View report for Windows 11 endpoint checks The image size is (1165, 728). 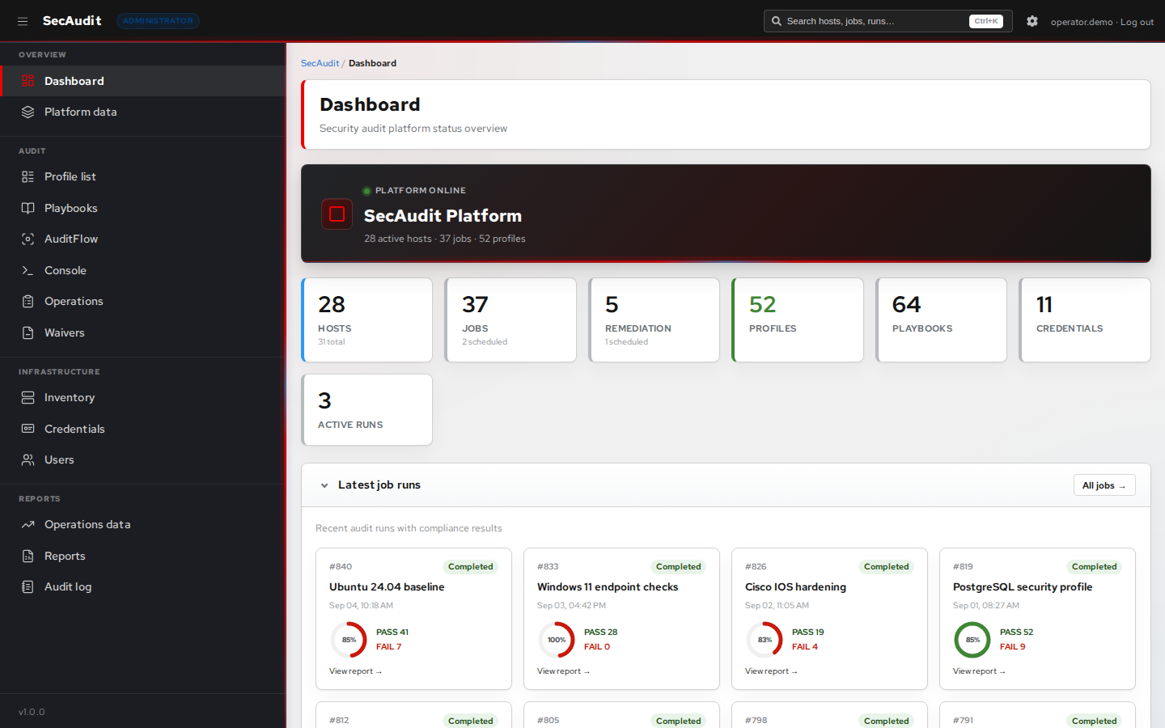(563, 671)
